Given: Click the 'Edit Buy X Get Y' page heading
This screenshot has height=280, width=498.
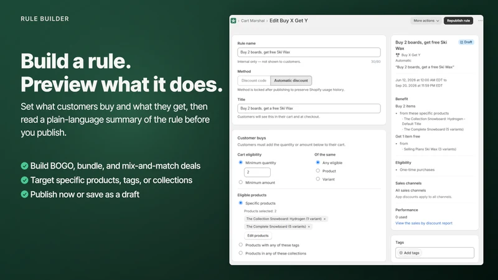Looking at the screenshot, I should (x=288, y=21).
